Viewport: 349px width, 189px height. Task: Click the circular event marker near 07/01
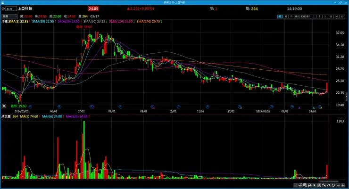click(91, 107)
